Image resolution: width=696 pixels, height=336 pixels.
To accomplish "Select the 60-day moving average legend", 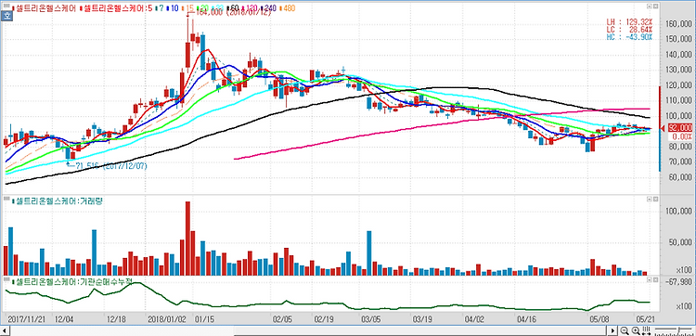I will (x=232, y=8).
